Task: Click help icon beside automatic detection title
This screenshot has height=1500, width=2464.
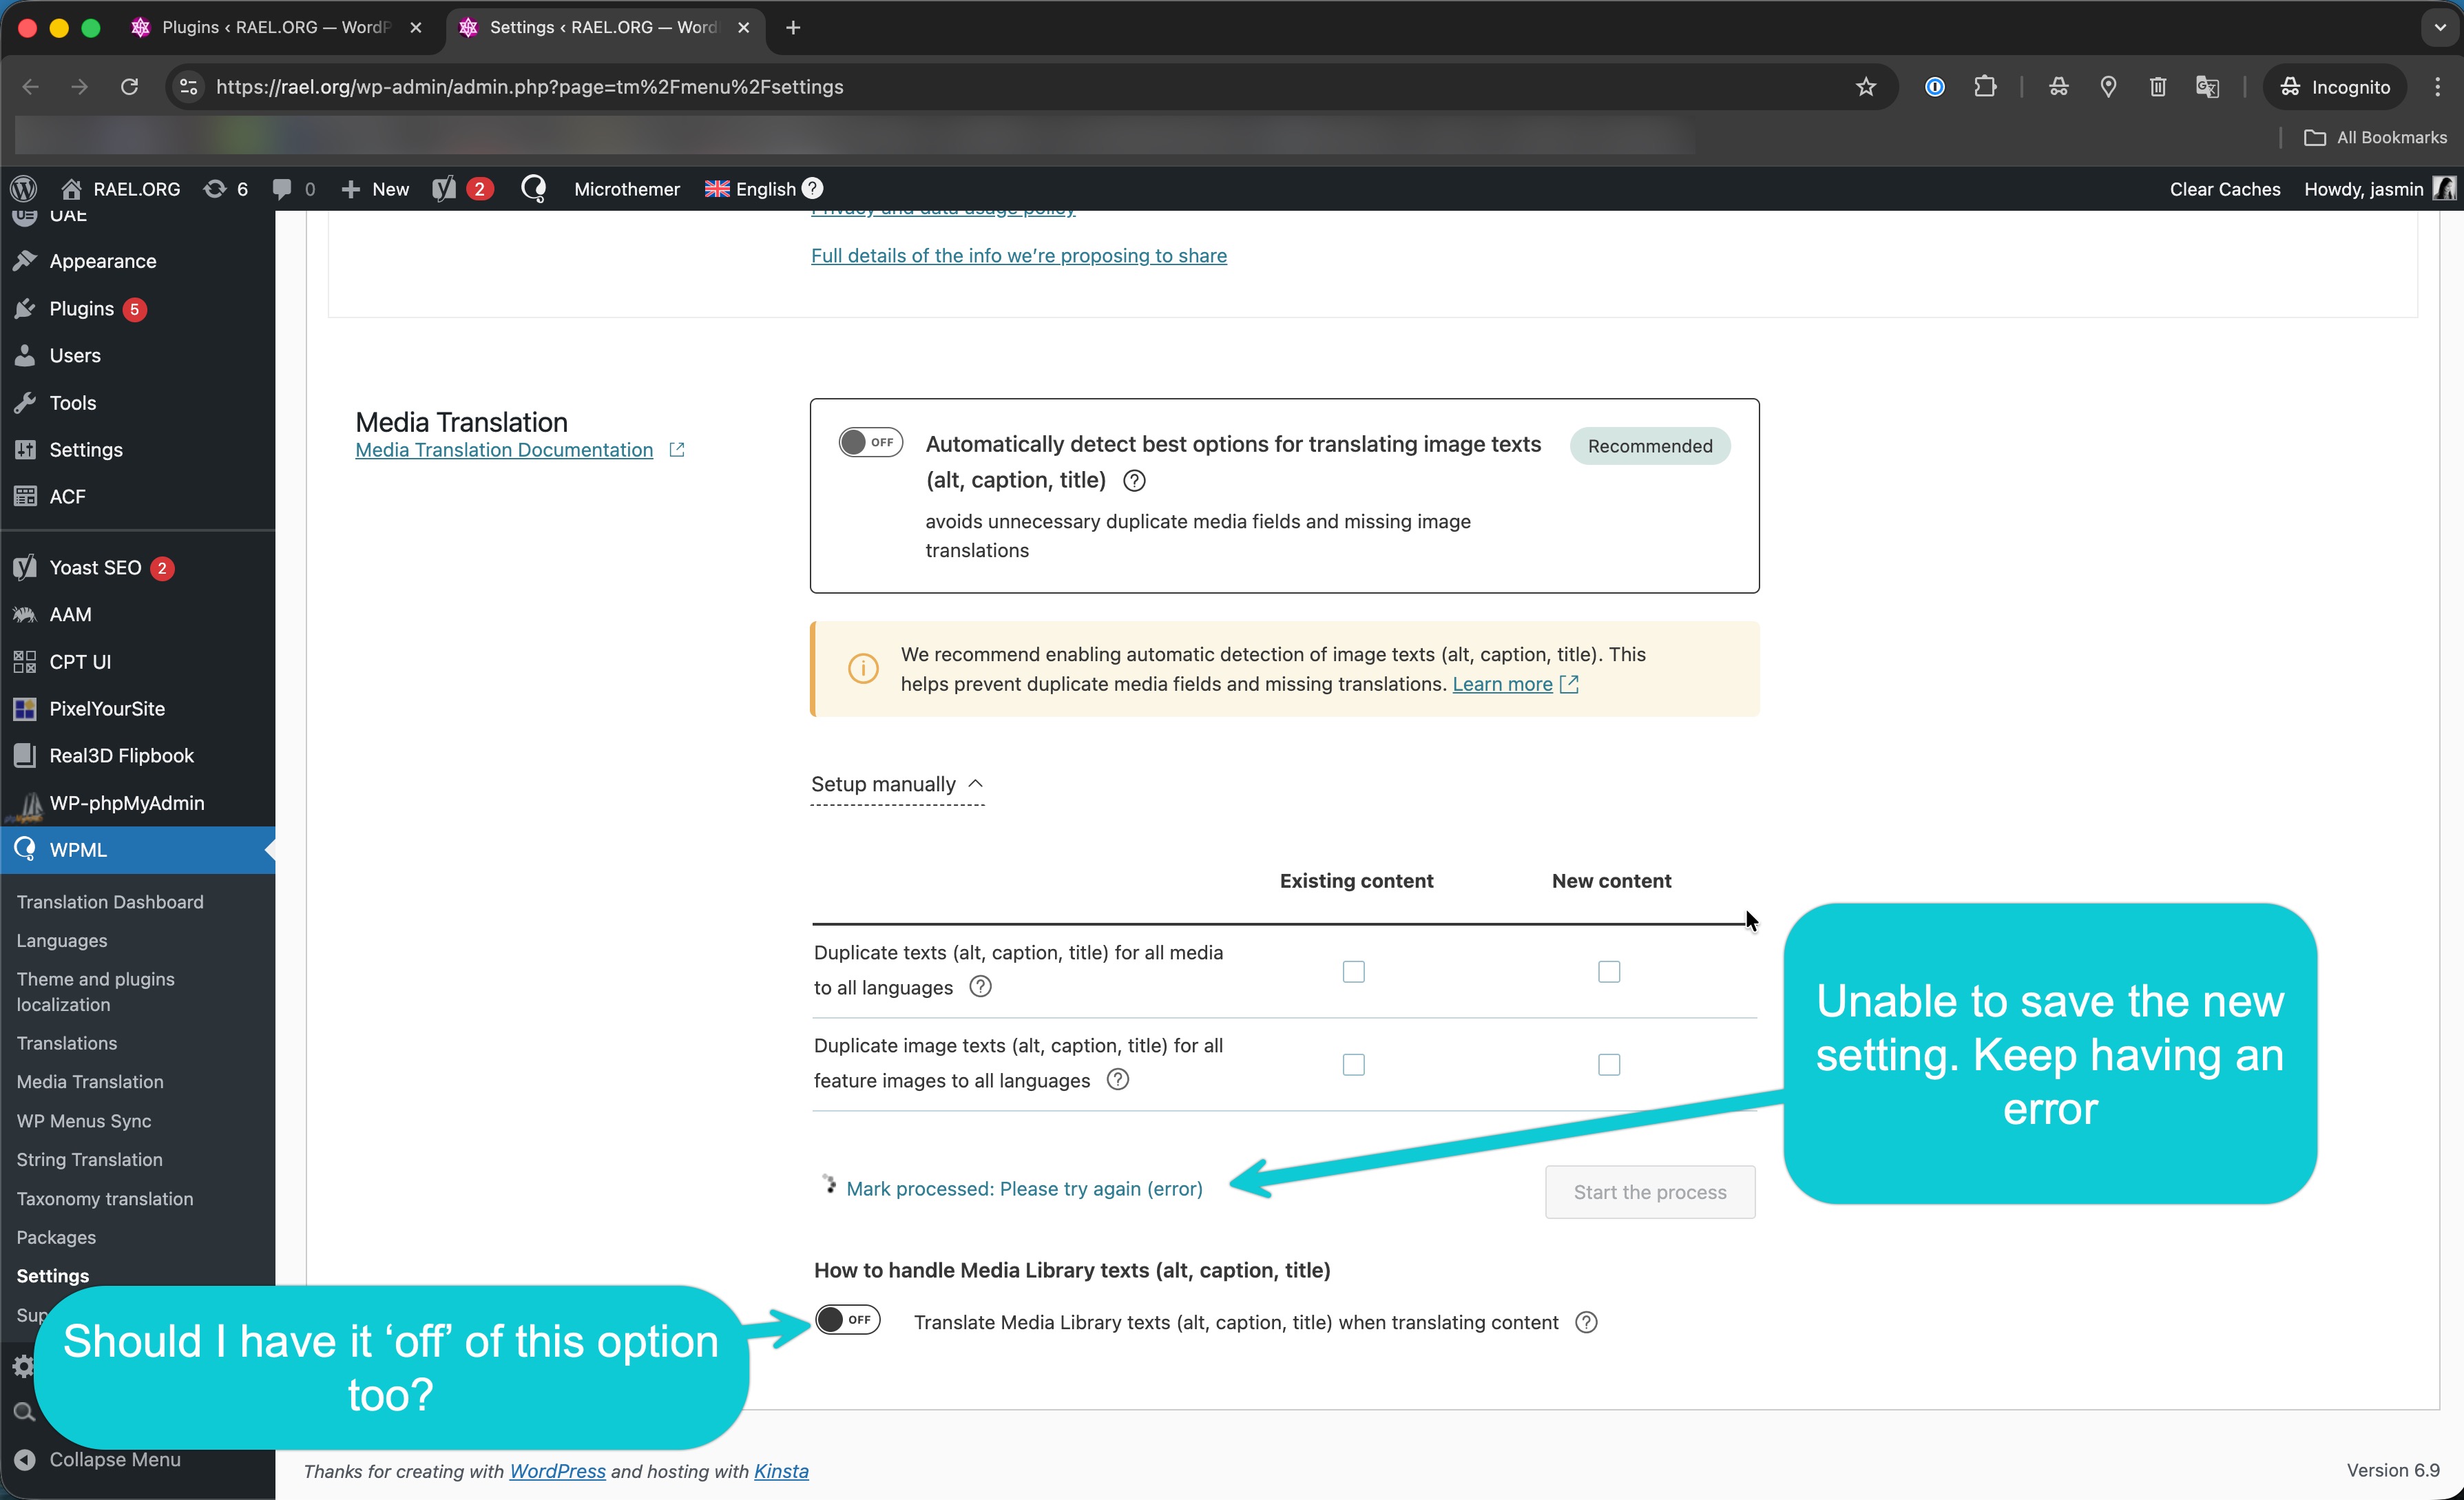Action: pyautogui.click(x=1134, y=481)
